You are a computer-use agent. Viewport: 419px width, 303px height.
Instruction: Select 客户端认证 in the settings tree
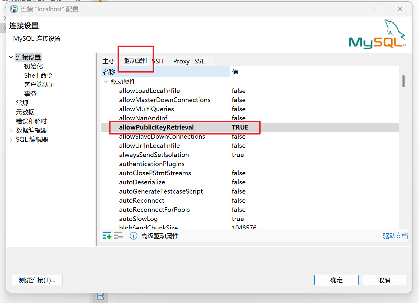point(40,84)
